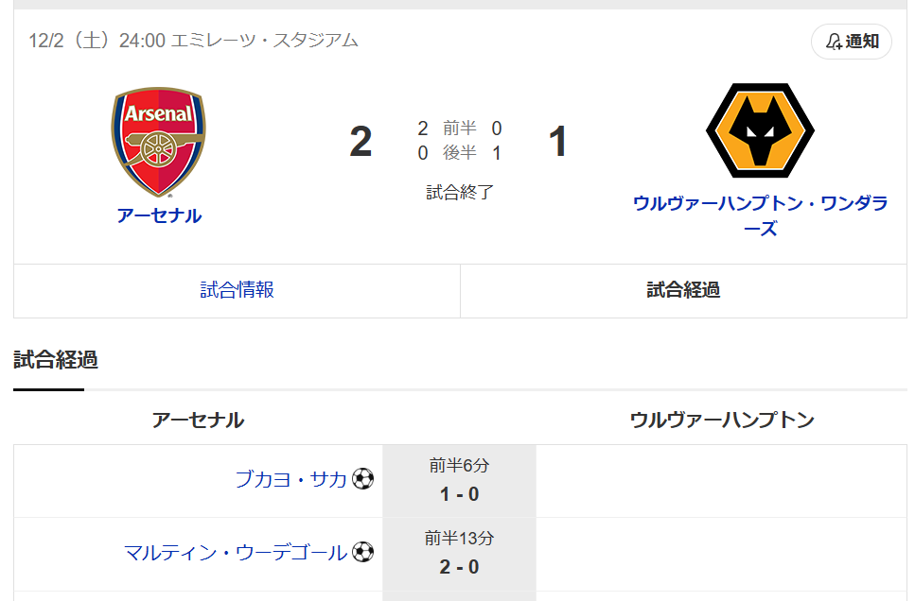Click soccer ball icon beside マルティン・ウーデゴール
The image size is (915, 601).
tap(362, 552)
